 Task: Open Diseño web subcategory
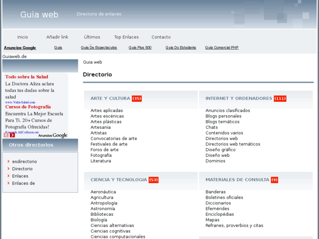click(x=218, y=155)
